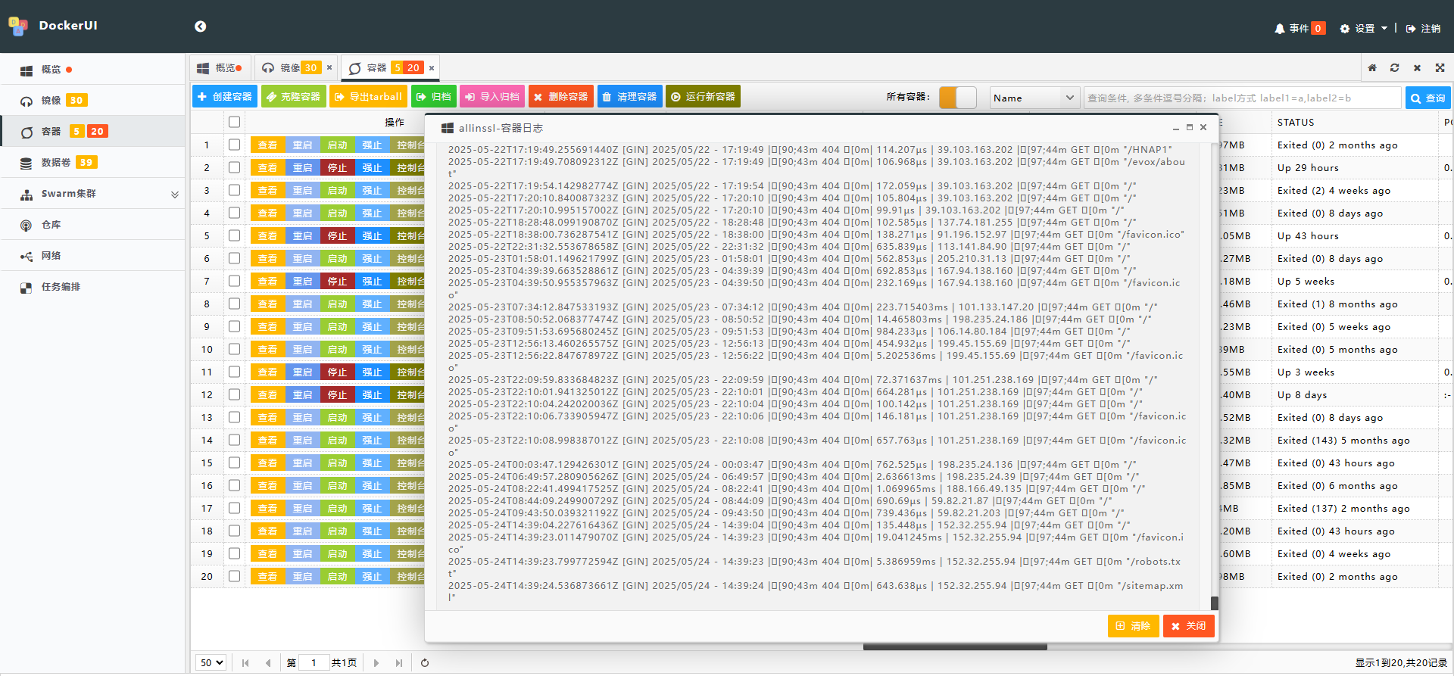Open the Name filter dropdown
This screenshot has height=676, width=1454.
click(1034, 98)
